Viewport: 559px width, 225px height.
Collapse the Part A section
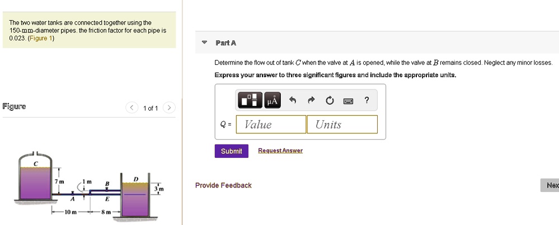[x=204, y=43]
